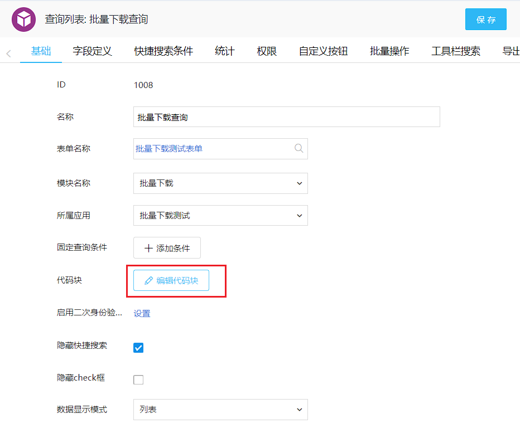Click the purple cube app logo
Image resolution: width=520 pixels, height=433 pixels.
click(23, 20)
